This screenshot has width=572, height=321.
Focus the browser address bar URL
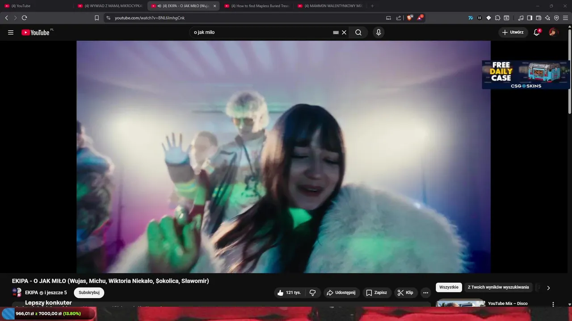pyautogui.click(x=150, y=18)
